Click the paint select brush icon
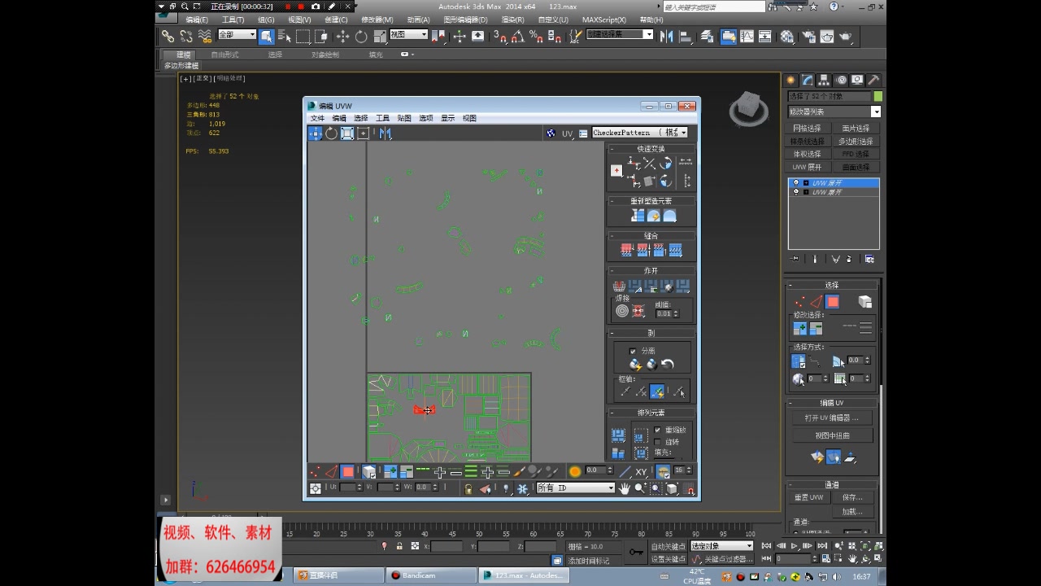 (520, 471)
